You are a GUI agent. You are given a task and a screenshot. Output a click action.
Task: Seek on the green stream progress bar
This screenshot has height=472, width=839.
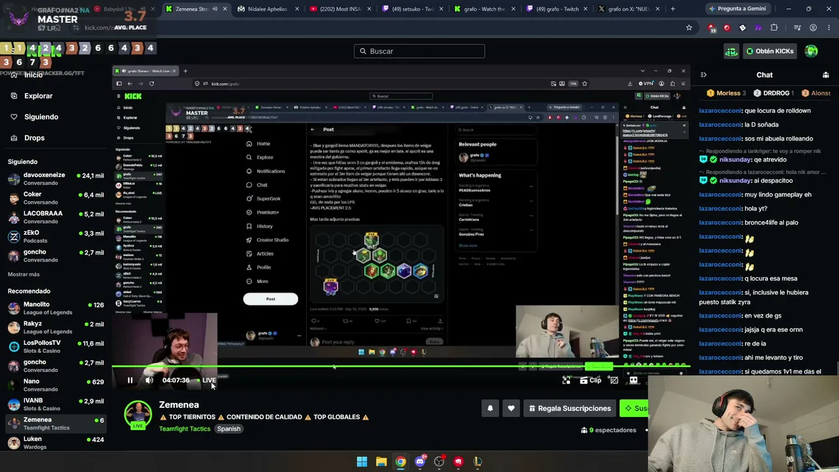[x=400, y=366]
